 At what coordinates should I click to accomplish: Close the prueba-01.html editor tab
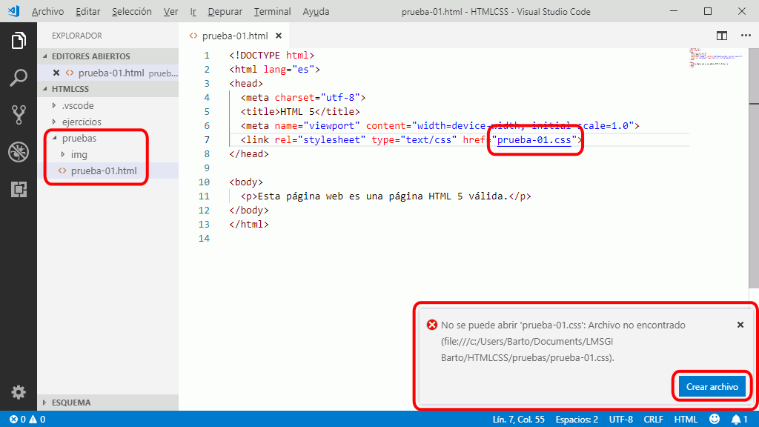tap(279, 36)
